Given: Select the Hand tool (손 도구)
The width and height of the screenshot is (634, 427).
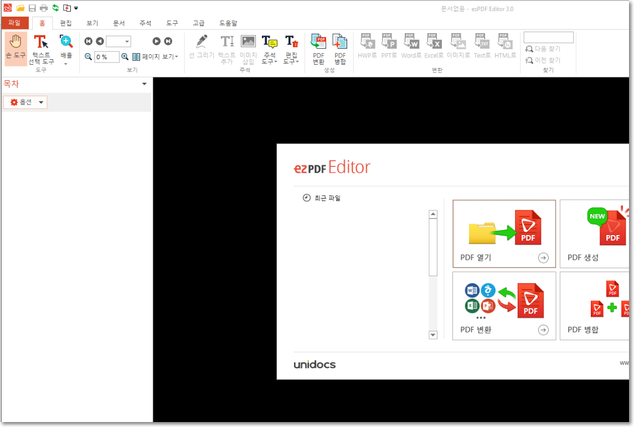Looking at the screenshot, I should [x=16, y=48].
